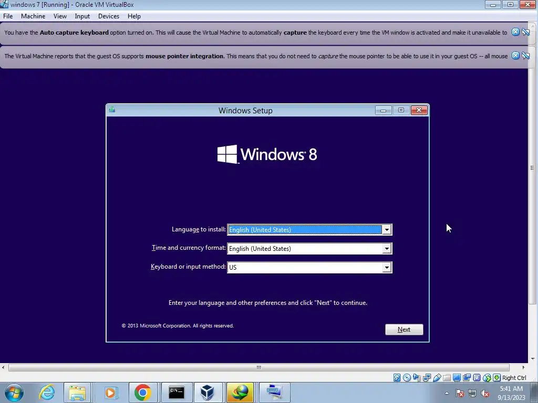The height and width of the screenshot is (403, 538).
Task: Expand the Keyboard or input method dropdown
Action: coord(387,267)
